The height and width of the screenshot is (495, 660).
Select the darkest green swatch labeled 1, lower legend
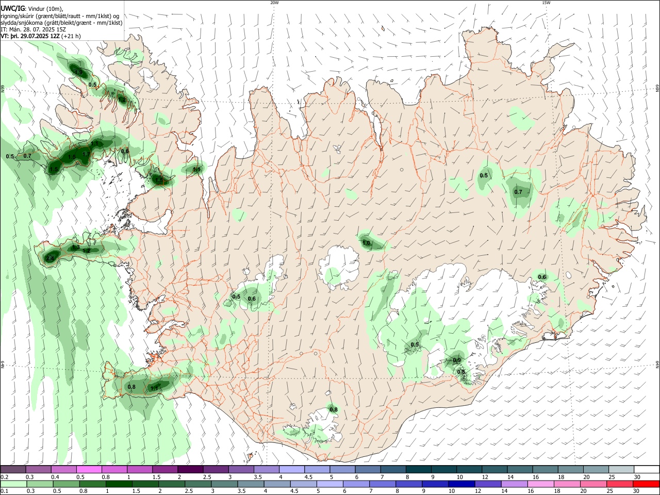119,484
